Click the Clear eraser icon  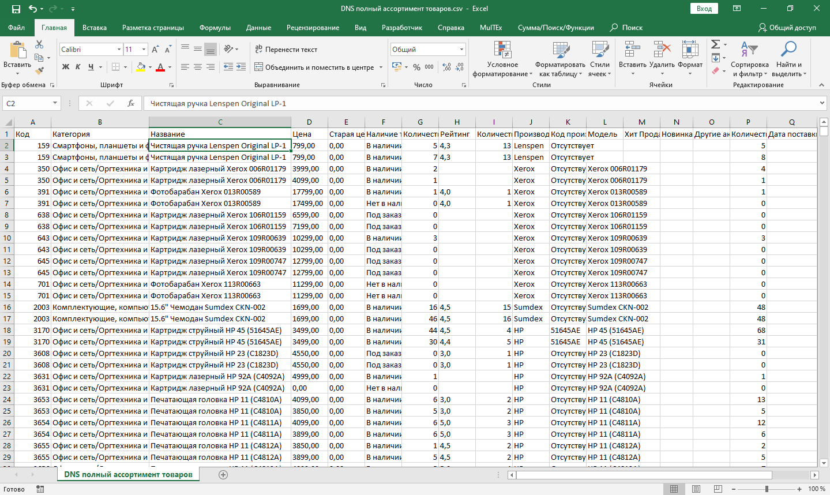715,71
